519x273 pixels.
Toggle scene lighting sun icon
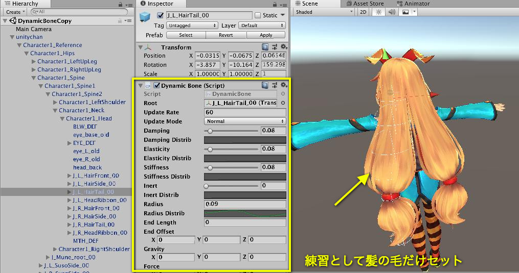378,12
